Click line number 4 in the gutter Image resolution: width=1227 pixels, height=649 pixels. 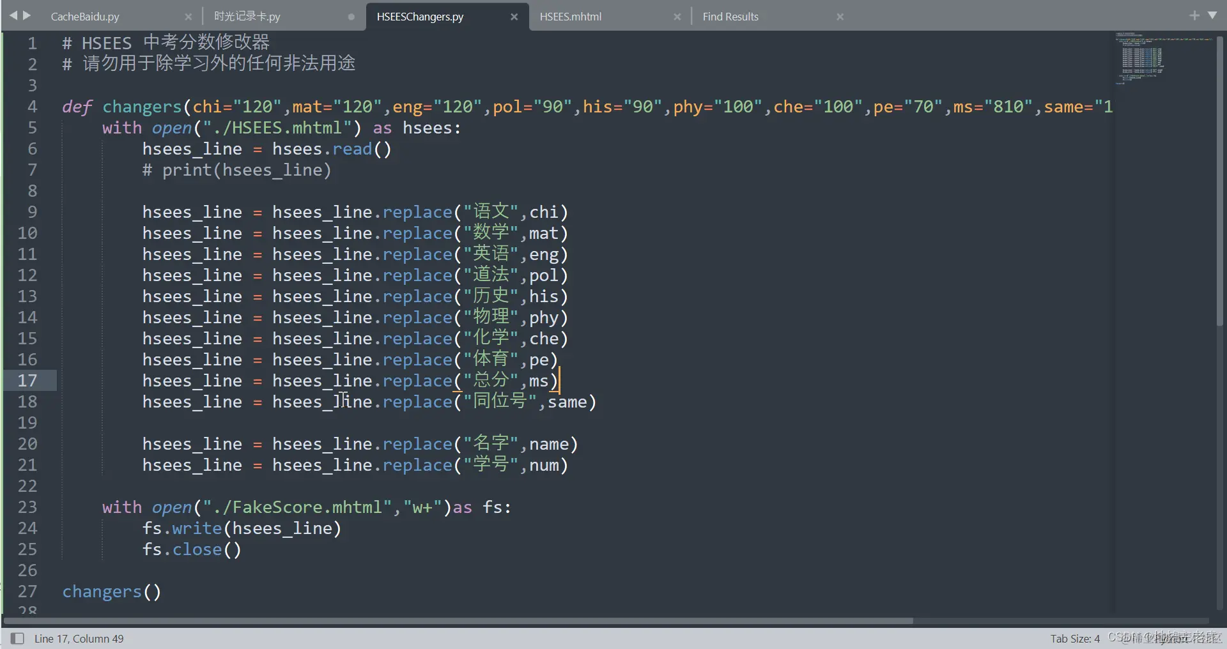tap(32, 107)
